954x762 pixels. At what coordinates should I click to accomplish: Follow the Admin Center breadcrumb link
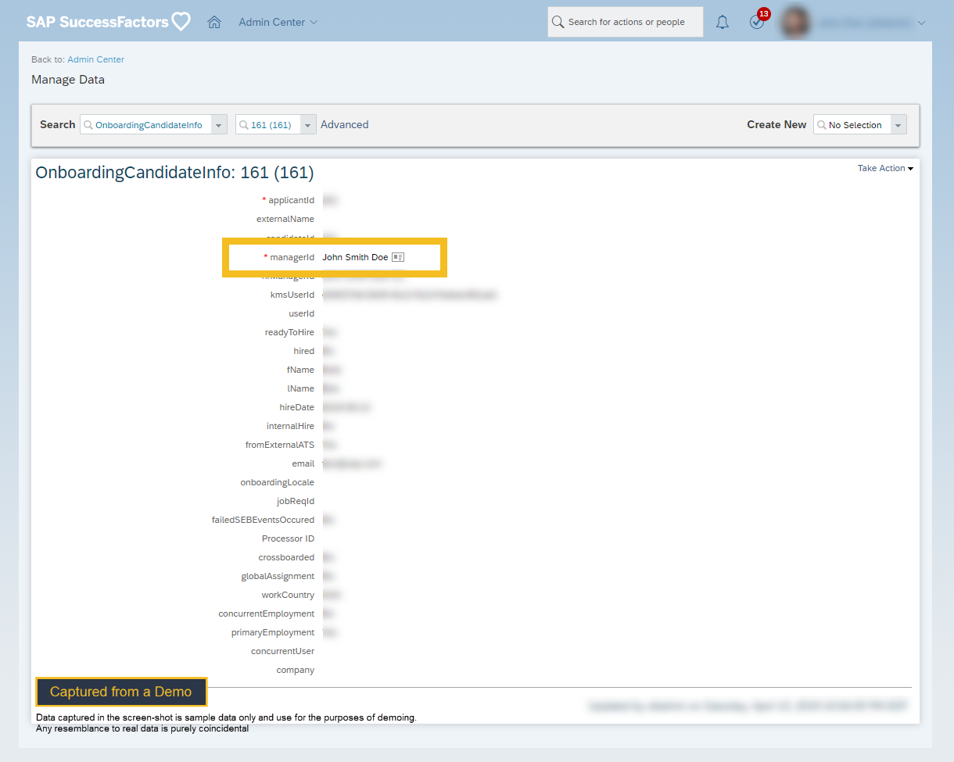click(x=95, y=59)
